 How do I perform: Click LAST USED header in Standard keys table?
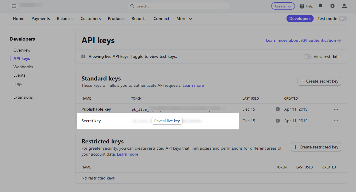click(251, 98)
